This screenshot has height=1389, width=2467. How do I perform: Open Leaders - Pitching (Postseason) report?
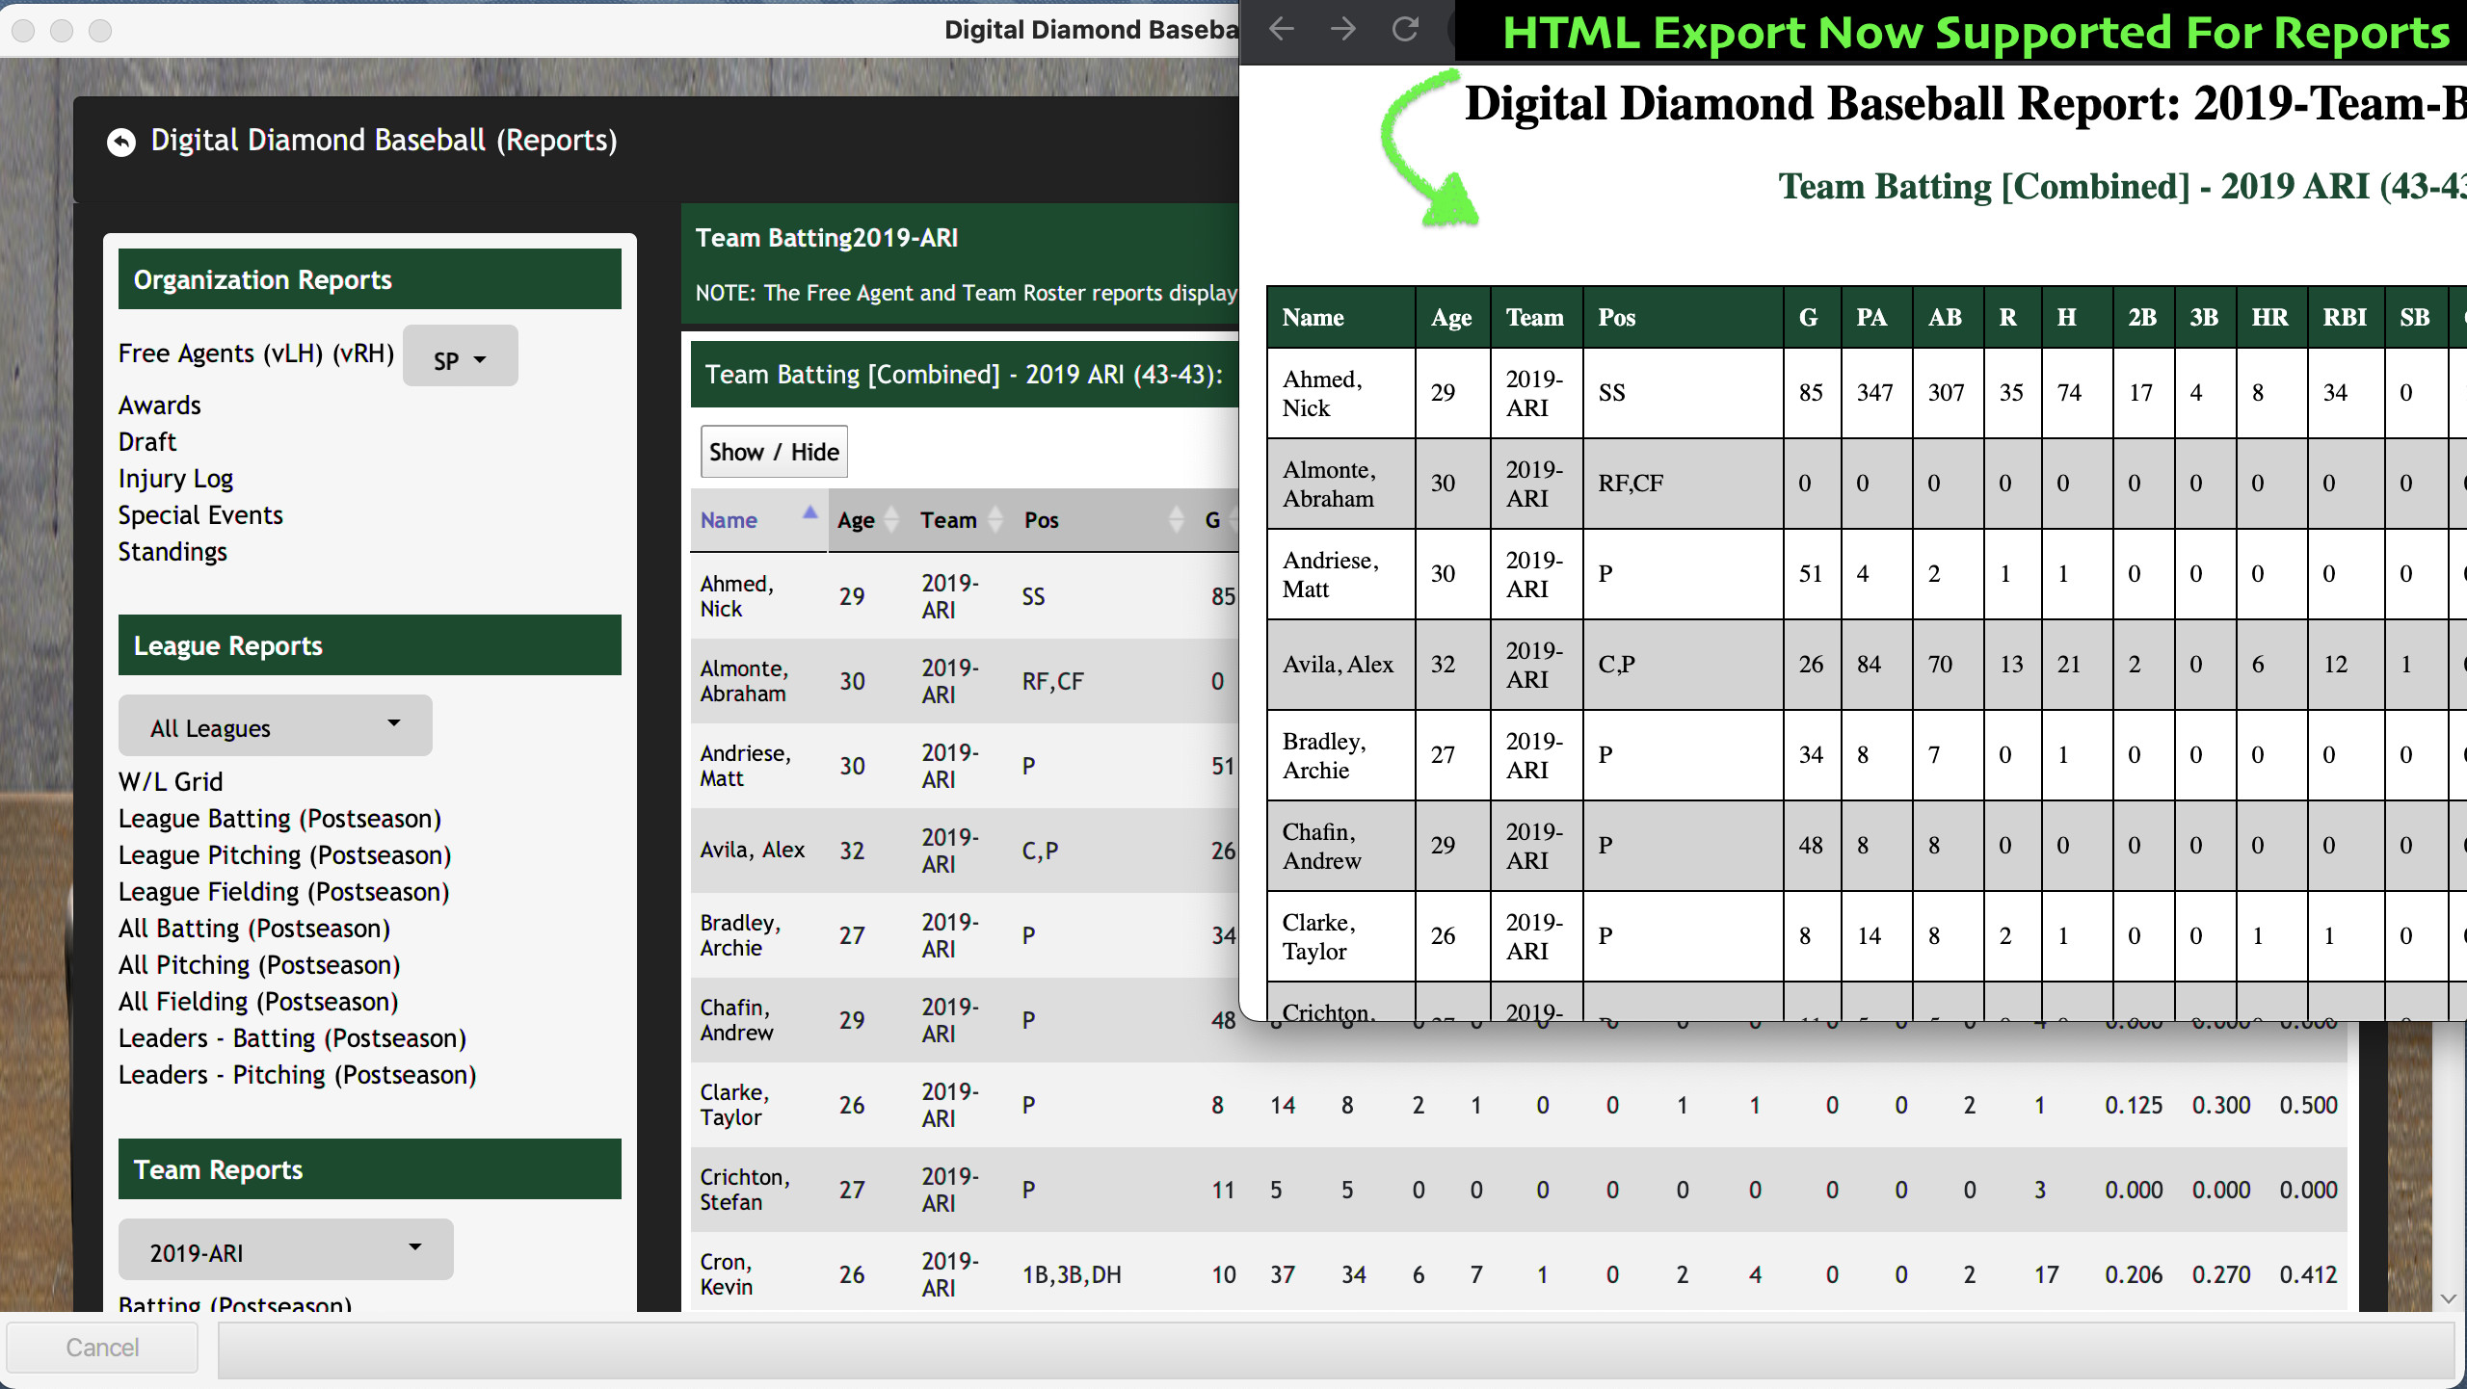click(297, 1074)
